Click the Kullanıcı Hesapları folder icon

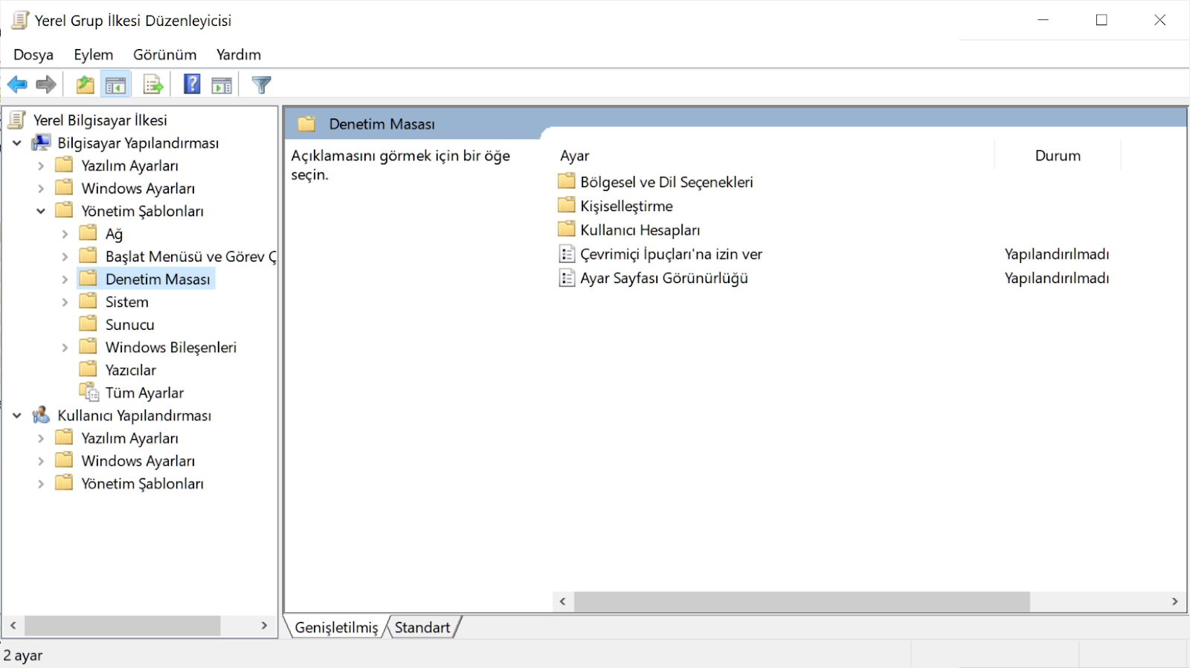click(567, 229)
